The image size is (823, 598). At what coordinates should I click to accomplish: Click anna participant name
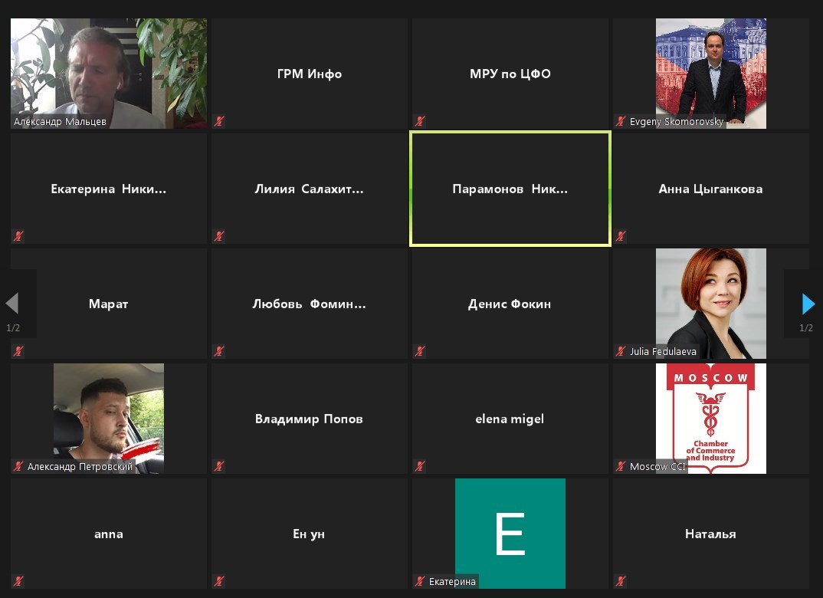[x=109, y=534]
